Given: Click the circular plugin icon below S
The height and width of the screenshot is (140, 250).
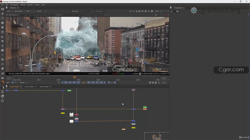Looking at the screenshot, I should pyautogui.click(x=2, y=92).
